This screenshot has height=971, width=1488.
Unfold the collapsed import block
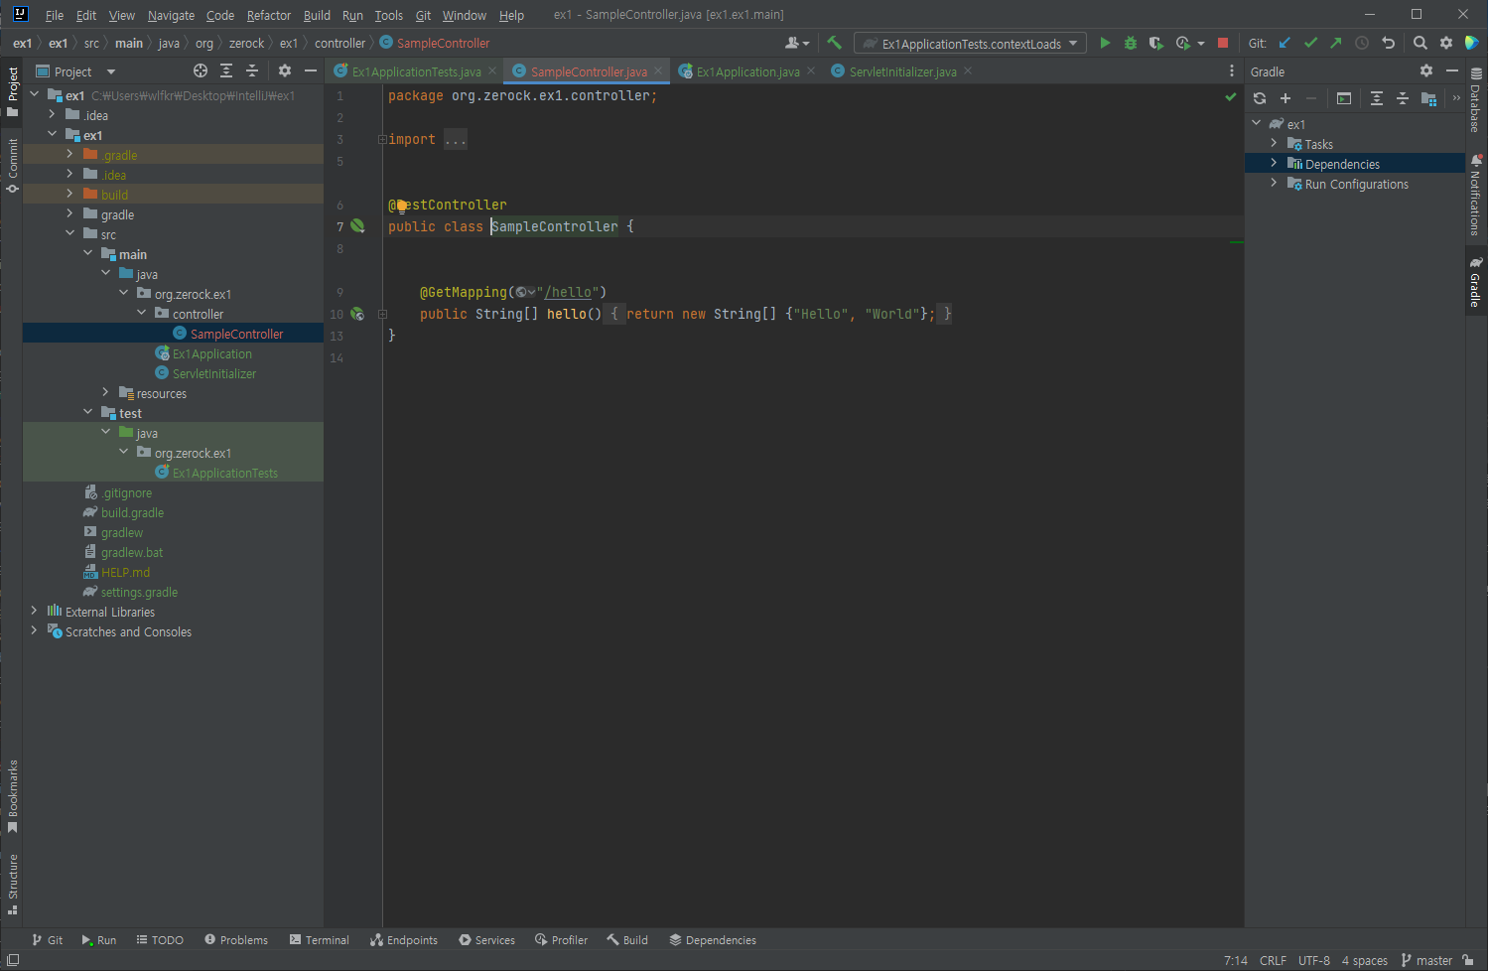pyautogui.click(x=382, y=139)
